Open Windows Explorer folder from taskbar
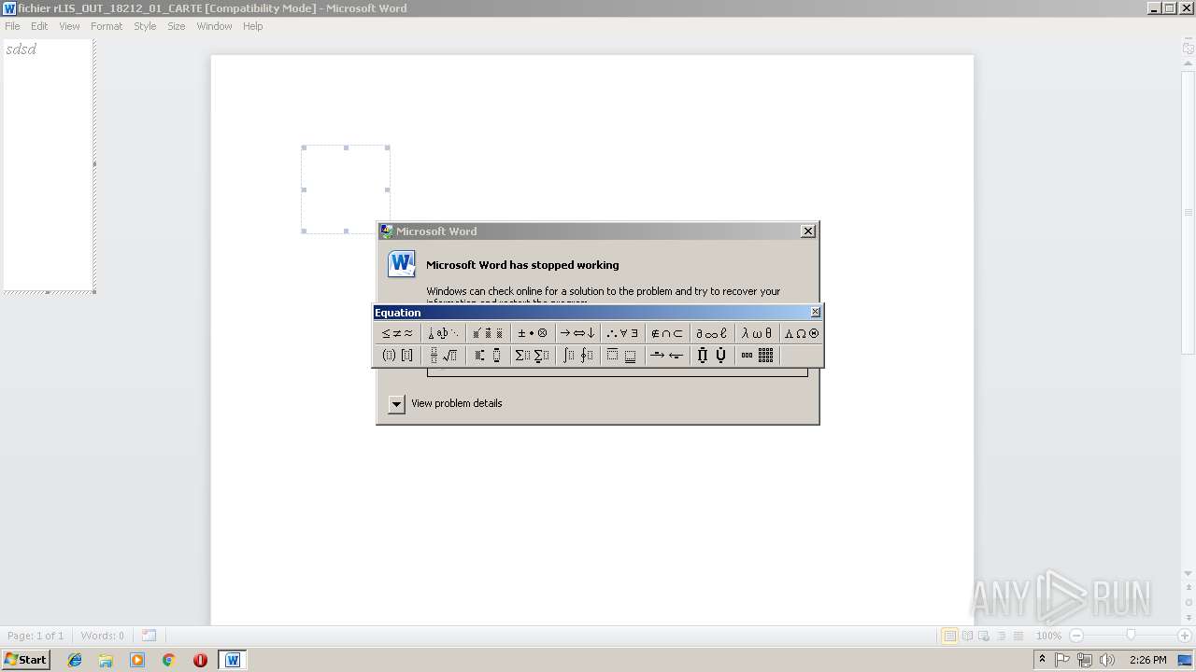This screenshot has width=1196, height=672. (106, 660)
